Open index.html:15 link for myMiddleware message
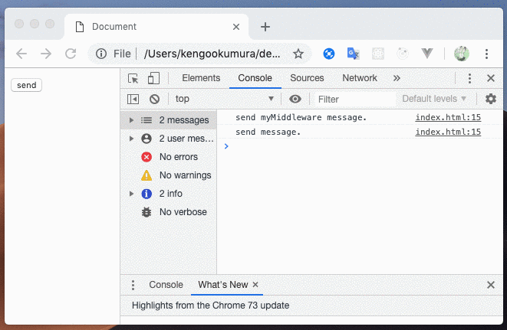 click(448, 117)
